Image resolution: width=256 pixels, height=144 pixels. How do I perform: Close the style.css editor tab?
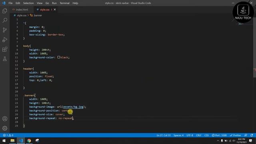tap(55, 10)
